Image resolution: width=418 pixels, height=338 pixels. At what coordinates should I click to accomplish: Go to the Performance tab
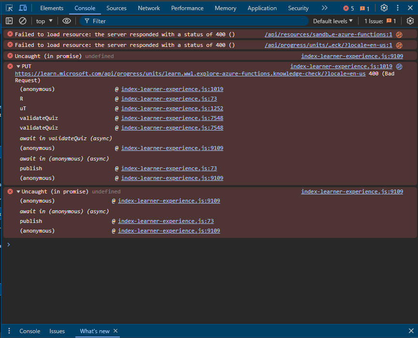coord(187,8)
